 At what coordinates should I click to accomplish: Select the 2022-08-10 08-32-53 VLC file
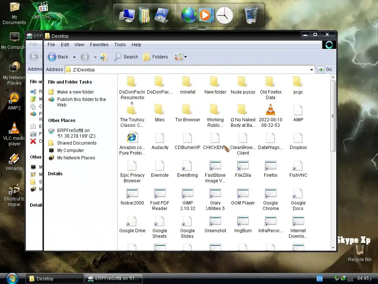271,115
